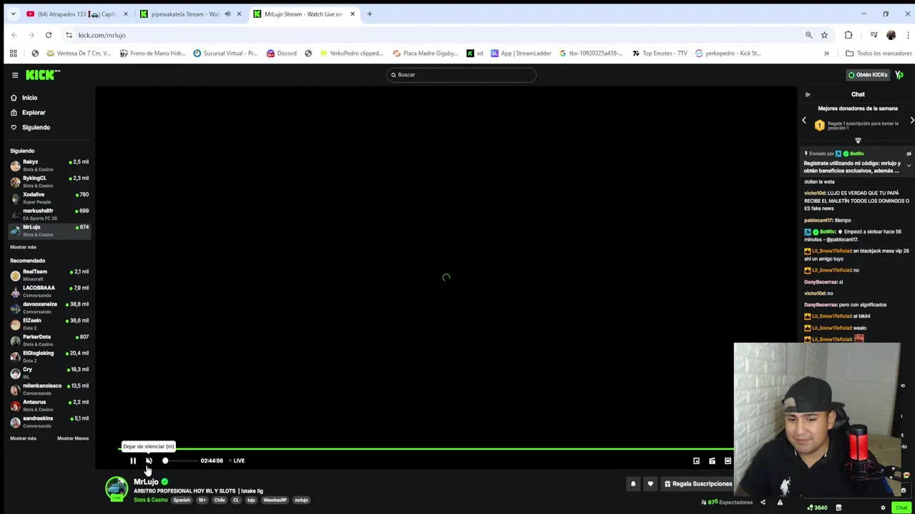Image resolution: width=915 pixels, height=514 pixels.
Task: Unmute the stream with the speaker icon
Action: tap(149, 461)
